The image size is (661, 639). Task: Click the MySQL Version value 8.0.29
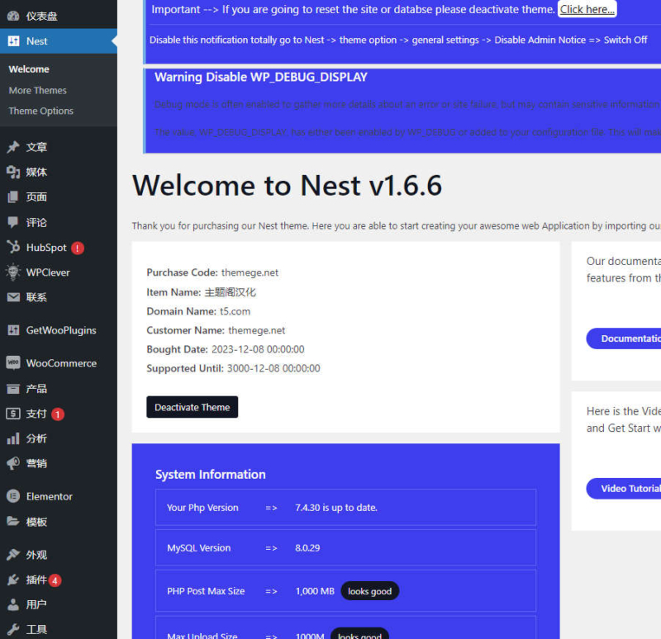(x=307, y=547)
